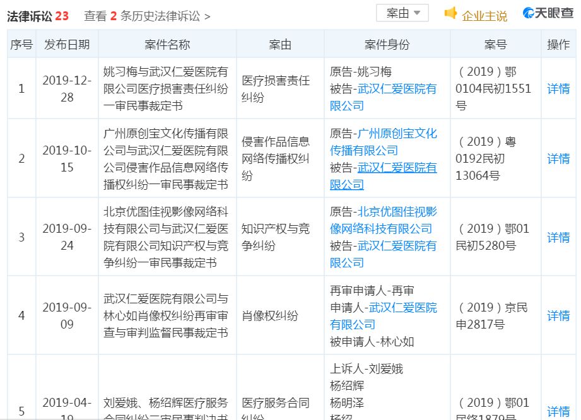The width and height of the screenshot is (581, 420).
Task: Open defendant 武汉仁爱医院有限公司 link in row 3
Action: click(383, 254)
